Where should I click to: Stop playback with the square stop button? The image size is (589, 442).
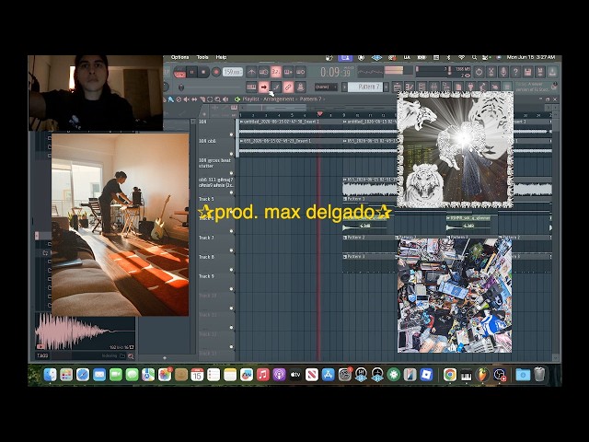click(203, 72)
